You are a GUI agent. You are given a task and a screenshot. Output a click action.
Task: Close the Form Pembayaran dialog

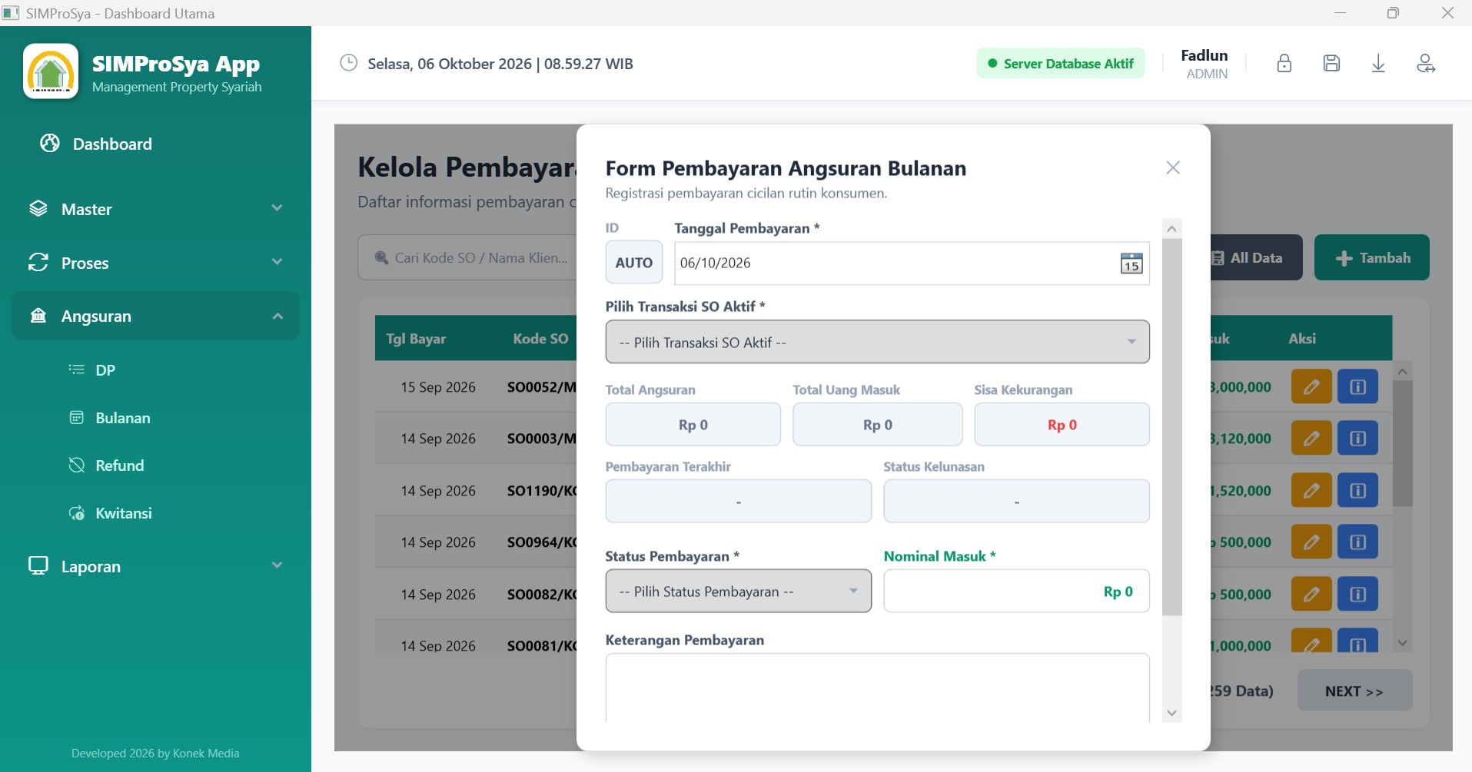click(1172, 167)
